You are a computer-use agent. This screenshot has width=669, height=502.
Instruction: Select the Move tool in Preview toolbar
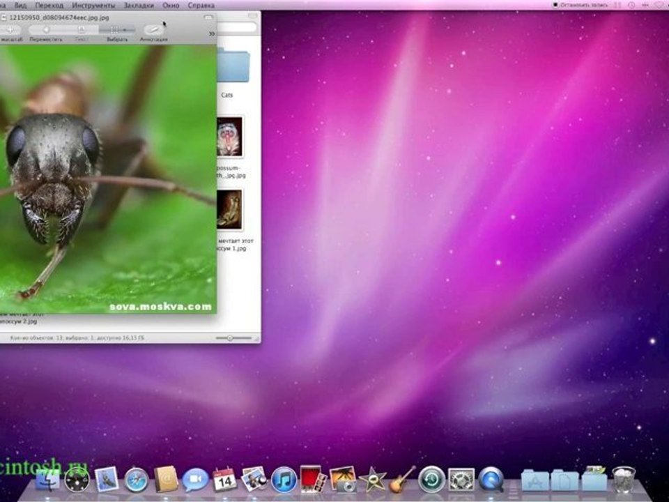click(46, 30)
